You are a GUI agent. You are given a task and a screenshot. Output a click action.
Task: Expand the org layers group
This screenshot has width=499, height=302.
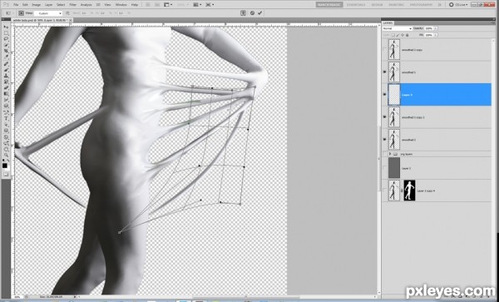[390, 154]
